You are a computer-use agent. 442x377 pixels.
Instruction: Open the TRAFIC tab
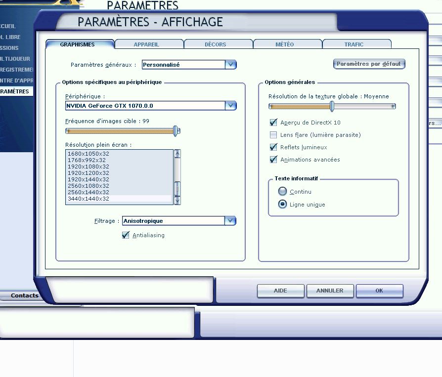click(356, 44)
